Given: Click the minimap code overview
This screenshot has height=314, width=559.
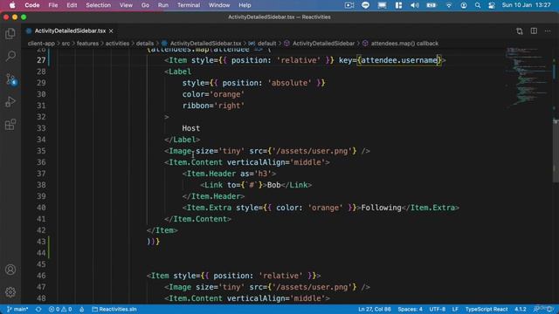Looking at the screenshot, I should (x=528, y=77).
